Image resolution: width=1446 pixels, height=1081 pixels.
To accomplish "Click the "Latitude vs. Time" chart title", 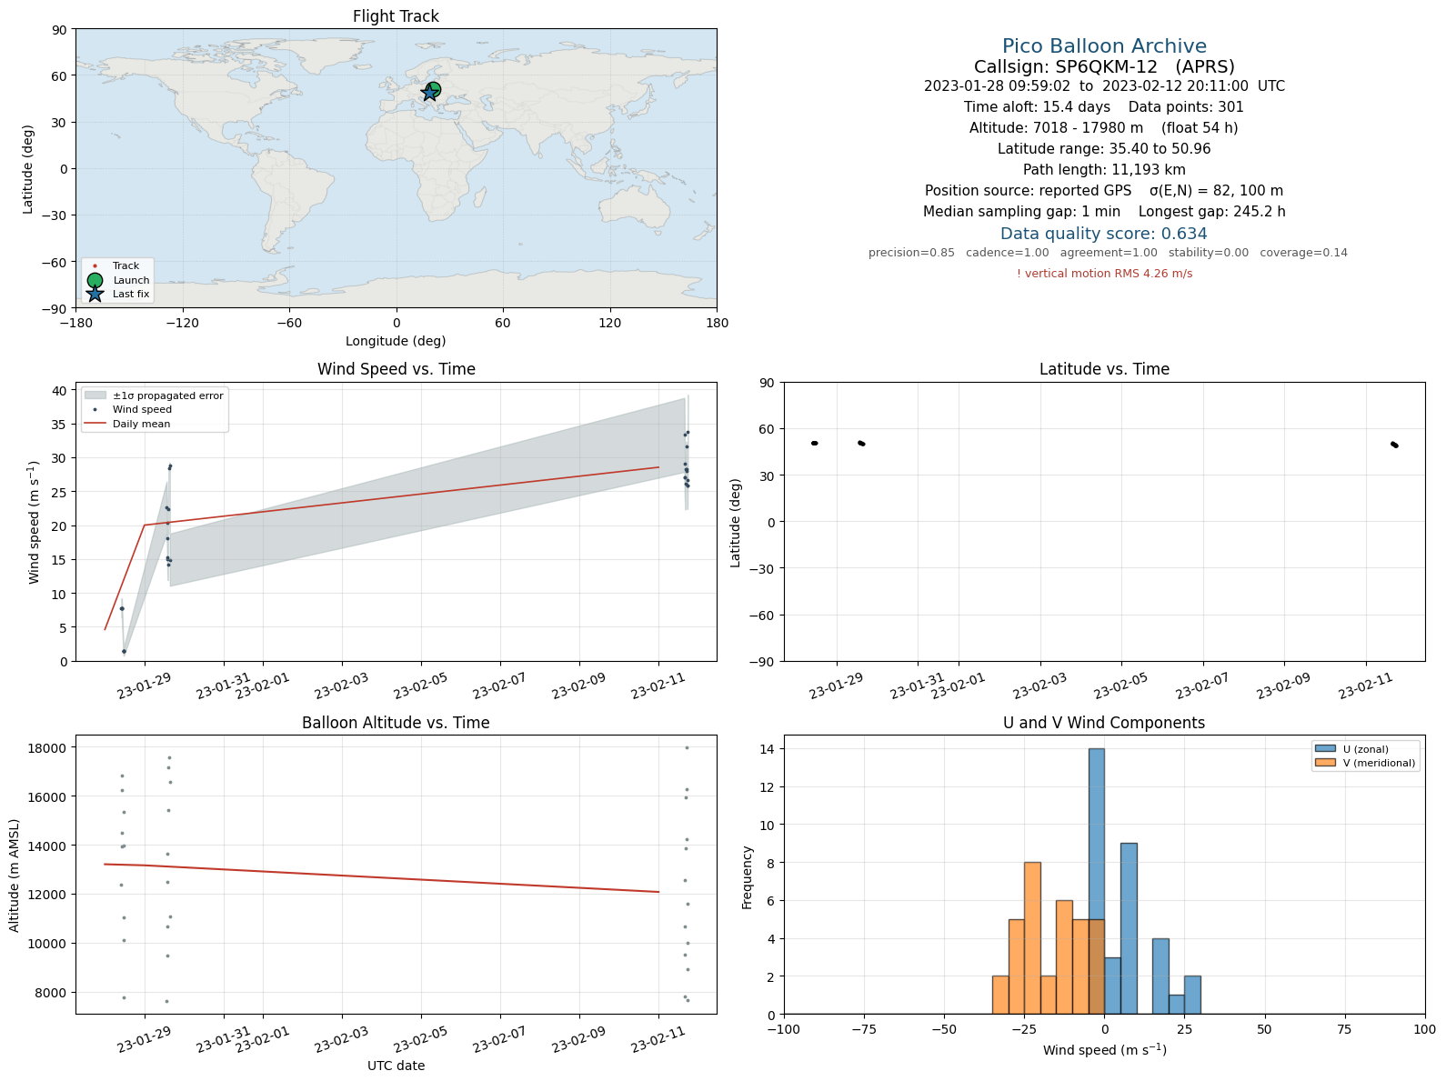I will pyautogui.click(x=1104, y=369).
